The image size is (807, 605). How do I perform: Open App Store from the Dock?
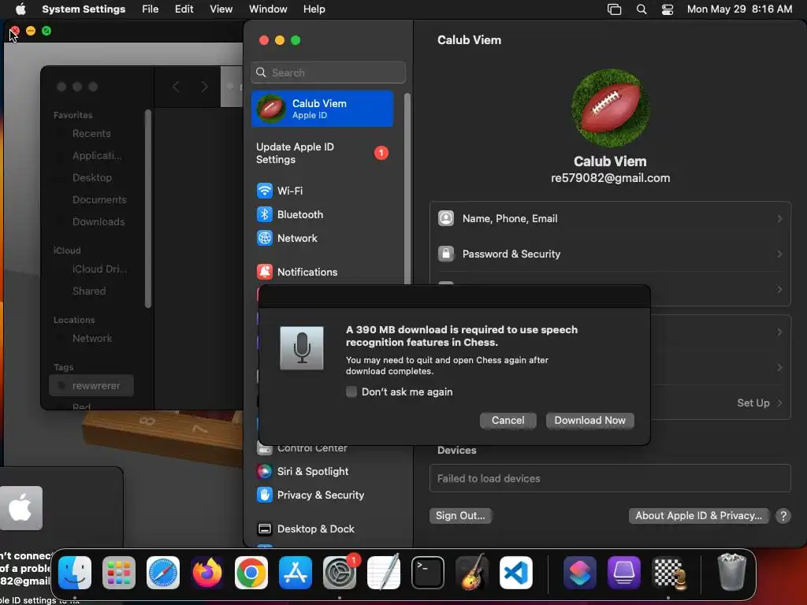296,573
